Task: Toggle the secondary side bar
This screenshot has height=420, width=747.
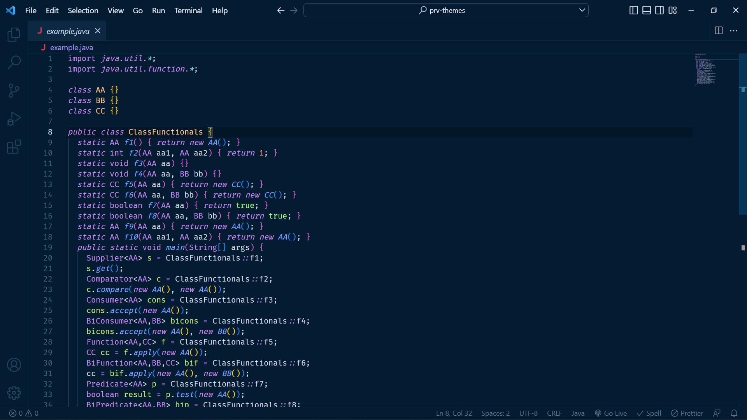Action: [659, 10]
